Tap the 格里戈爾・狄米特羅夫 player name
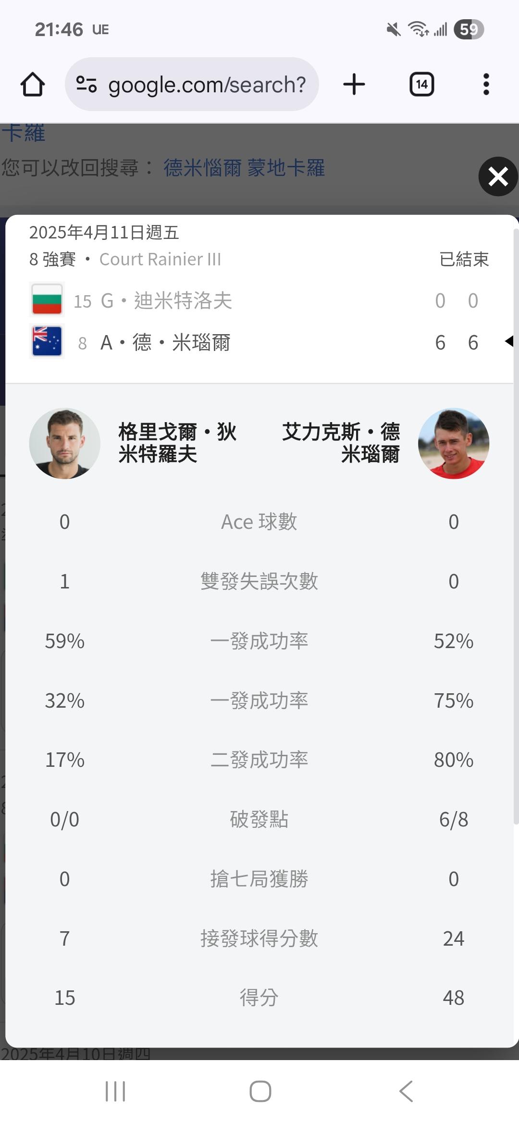519x1125 pixels. click(177, 443)
